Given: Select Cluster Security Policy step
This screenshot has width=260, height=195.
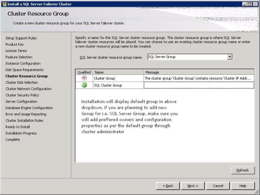Looking at the screenshot, I should coord(22,95).
